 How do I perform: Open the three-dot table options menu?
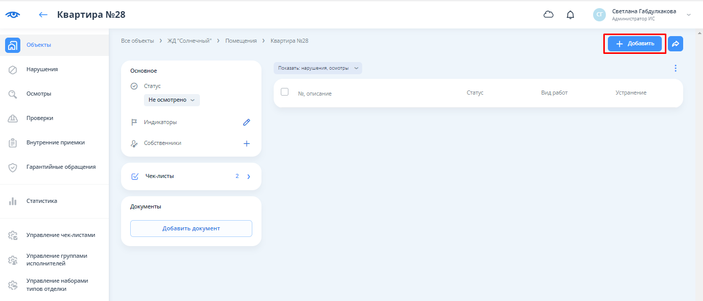tap(676, 68)
